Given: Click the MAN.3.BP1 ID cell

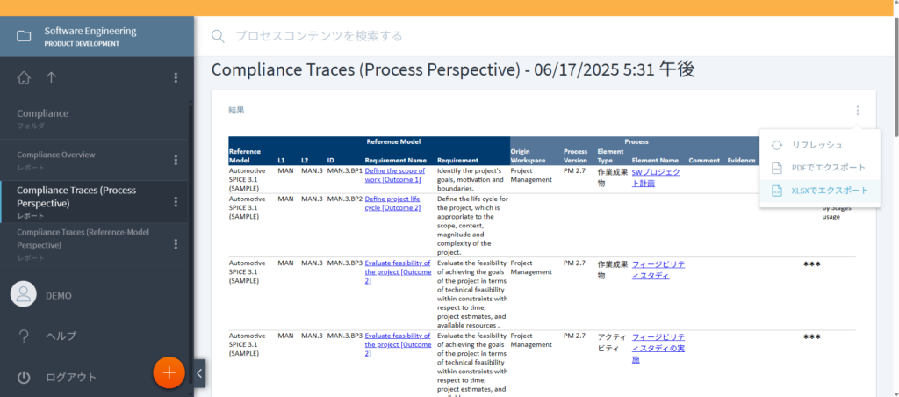Looking at the screenshot, I should coord(344,171).
